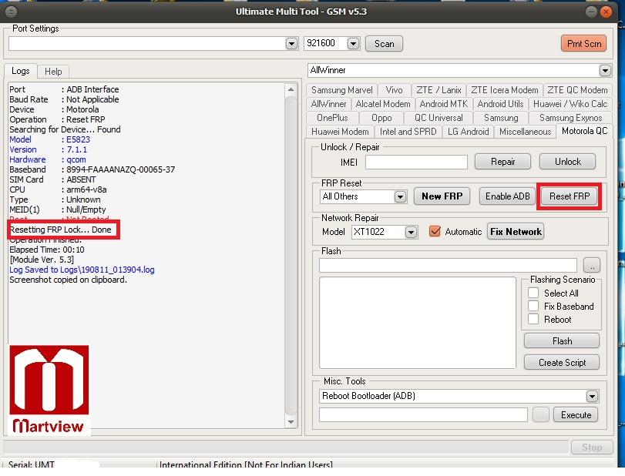Click the Flash file list area

[x=418, y=323]
